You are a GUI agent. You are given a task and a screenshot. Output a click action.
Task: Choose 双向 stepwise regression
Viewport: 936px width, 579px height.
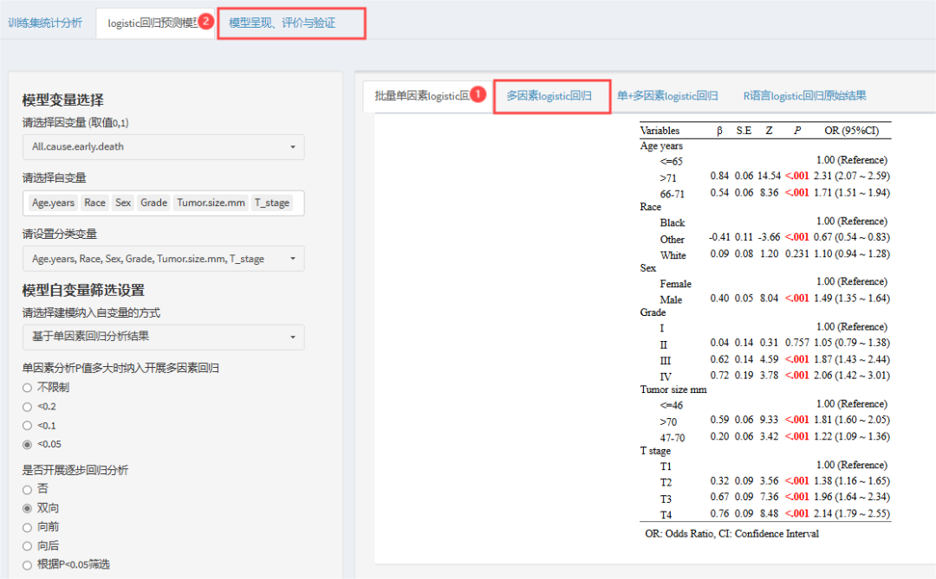pos(28,508)
